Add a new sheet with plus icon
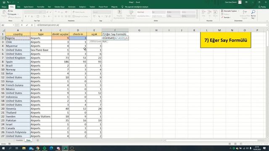Screen dimensions: 269x151 tap(37, 140)
